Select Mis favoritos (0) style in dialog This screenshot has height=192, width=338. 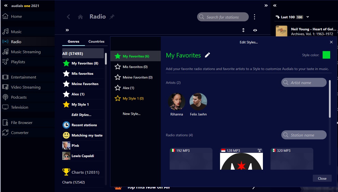point(136,67)
